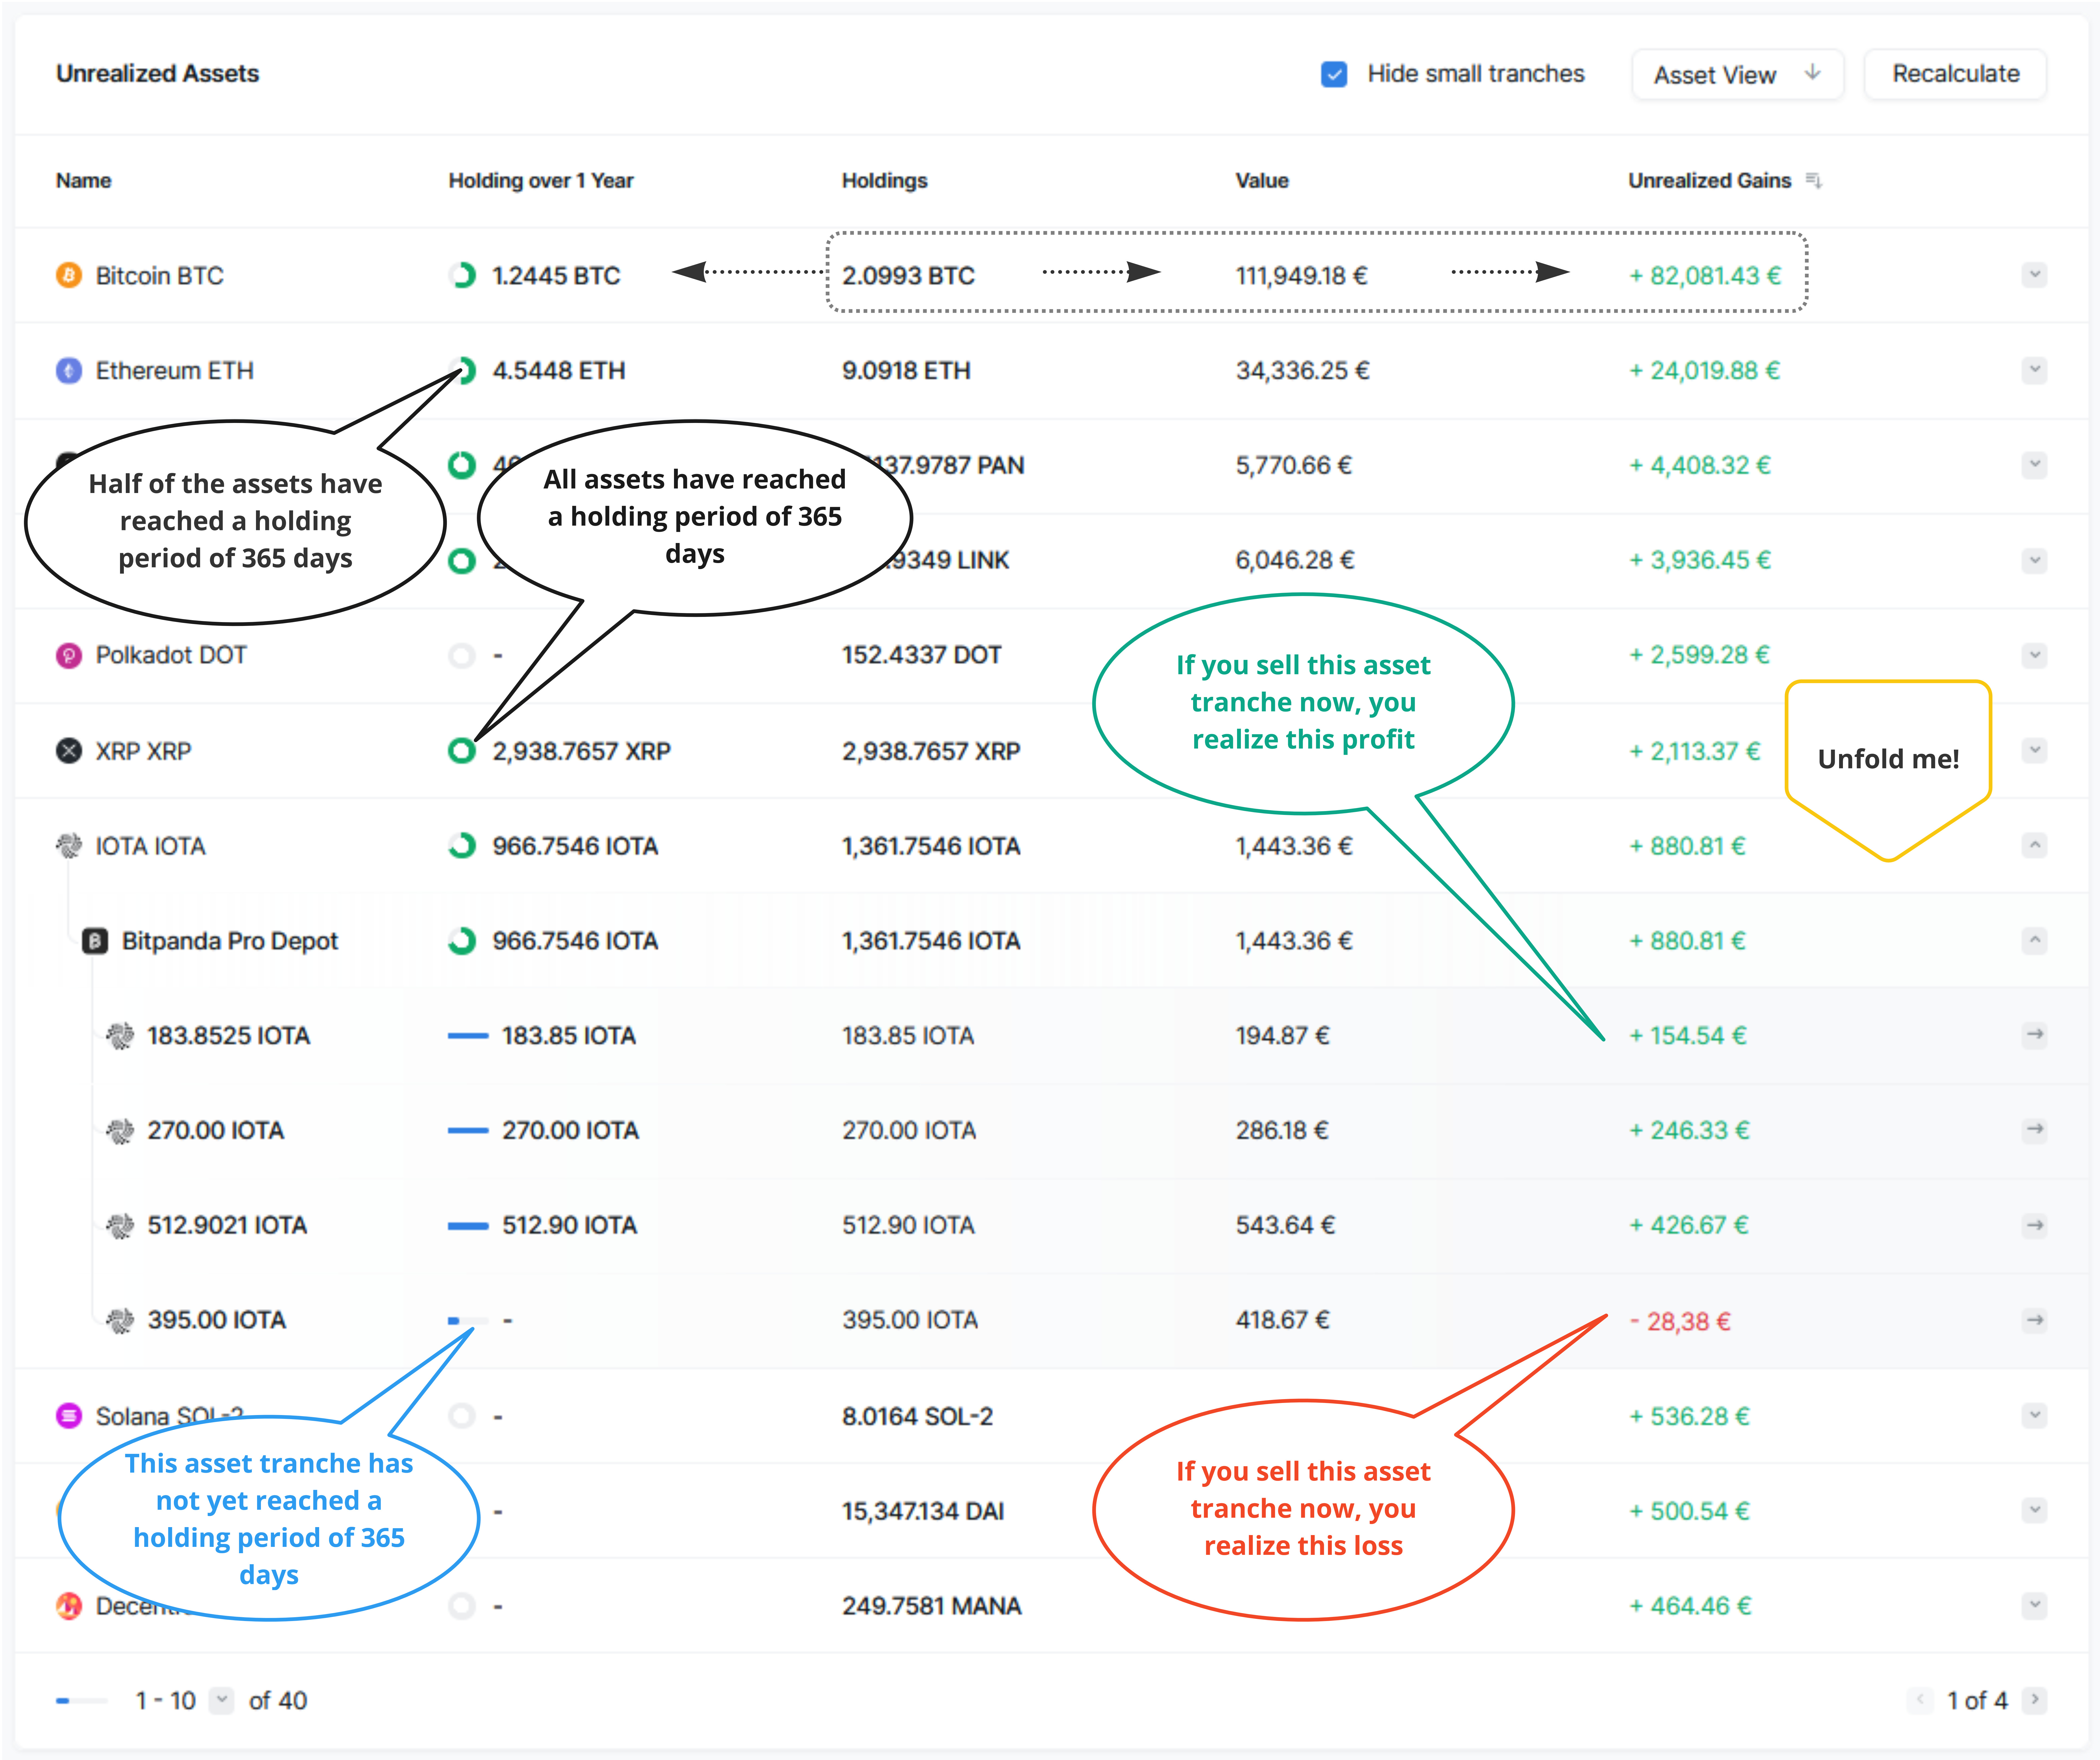2100x1760 pixels.
Task: Click the Bitcoin holding-period progress ring
Action: (462, 275)
